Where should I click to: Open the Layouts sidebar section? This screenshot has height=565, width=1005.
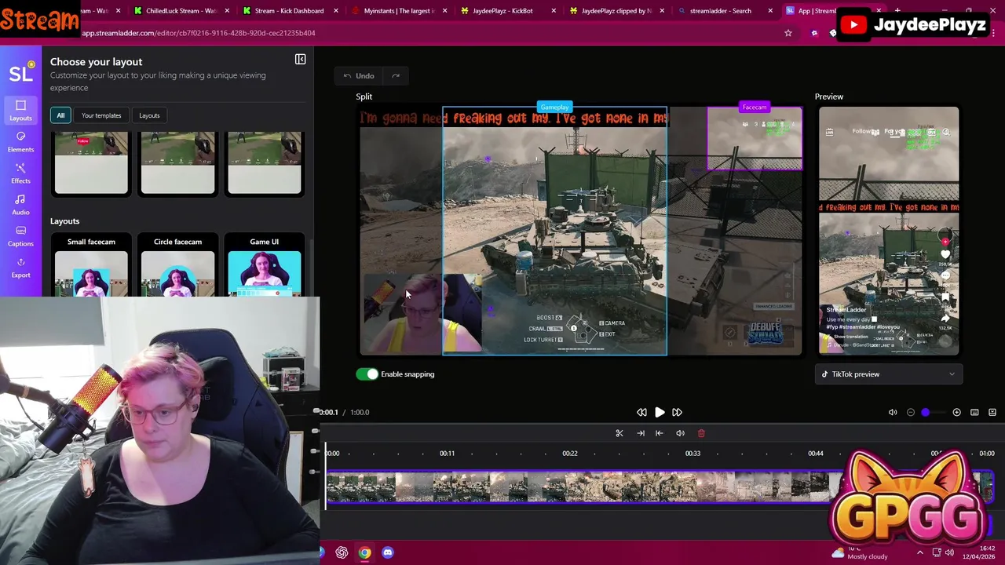[x=20, y=110]
